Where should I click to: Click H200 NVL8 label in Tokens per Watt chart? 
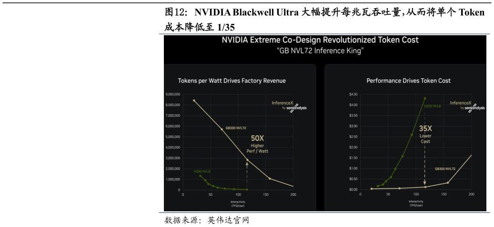tap(202, 171)
